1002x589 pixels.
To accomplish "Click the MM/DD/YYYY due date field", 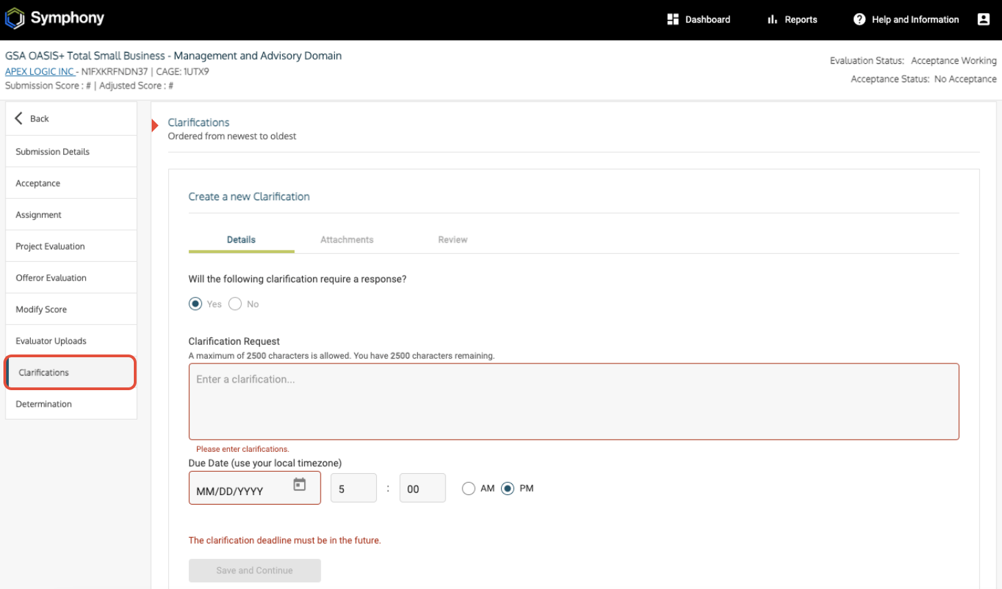I will (x=255, y=488).
